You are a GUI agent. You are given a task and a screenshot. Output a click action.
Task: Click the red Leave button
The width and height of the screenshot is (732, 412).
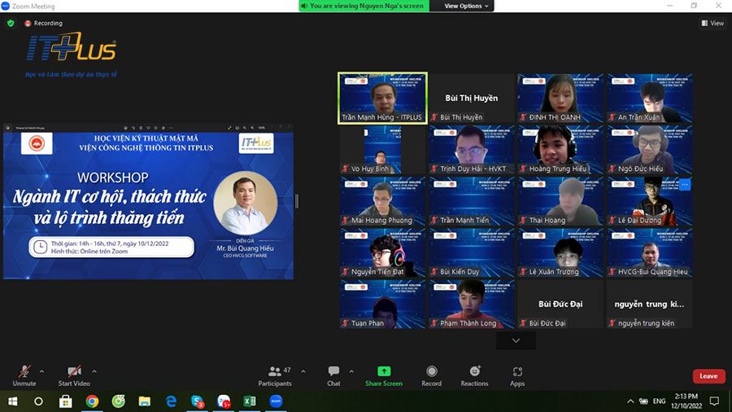pyautogui.click(x=708, y=376)
